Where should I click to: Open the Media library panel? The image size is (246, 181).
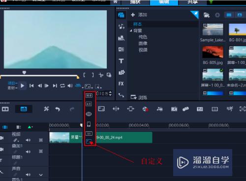(x=121, y=15)
